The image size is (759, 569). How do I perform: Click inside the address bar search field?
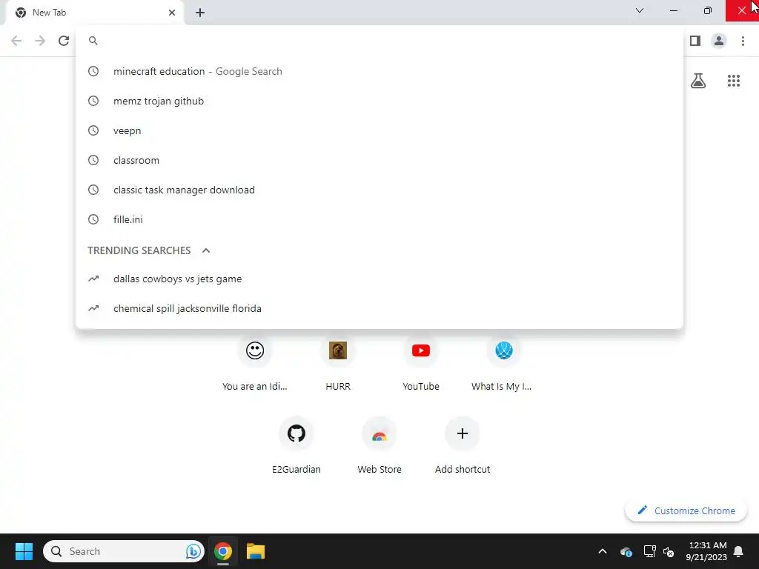click(x=379, y=41)
